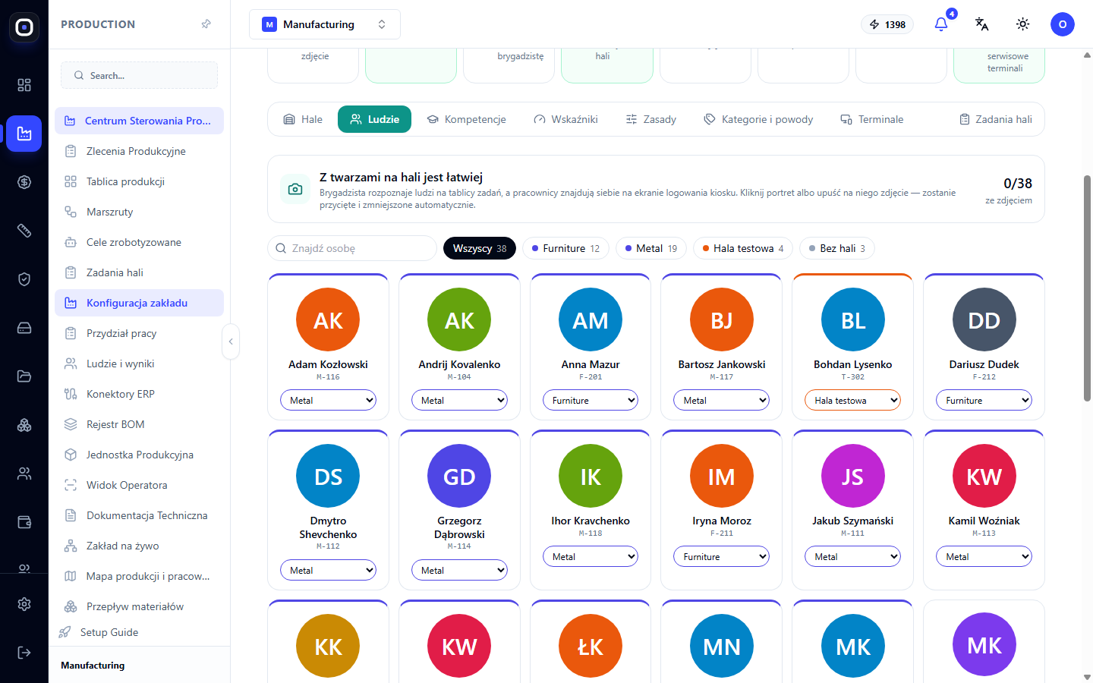Screen dimensions: 1093x683
Task: Click Dariusz Dudek's portrait avatar
Action: tap(984, 320)
